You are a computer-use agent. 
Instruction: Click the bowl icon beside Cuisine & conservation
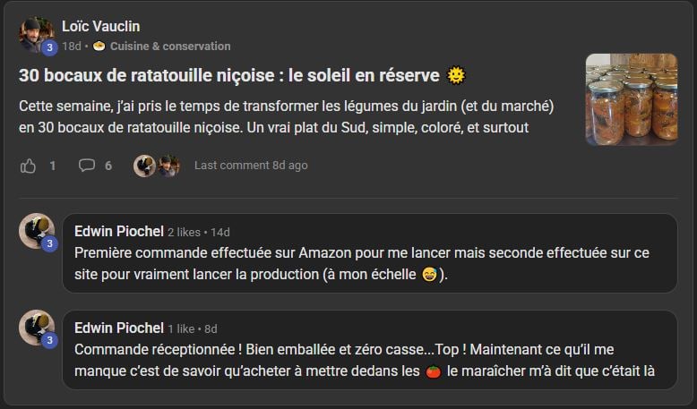(99, 47)
